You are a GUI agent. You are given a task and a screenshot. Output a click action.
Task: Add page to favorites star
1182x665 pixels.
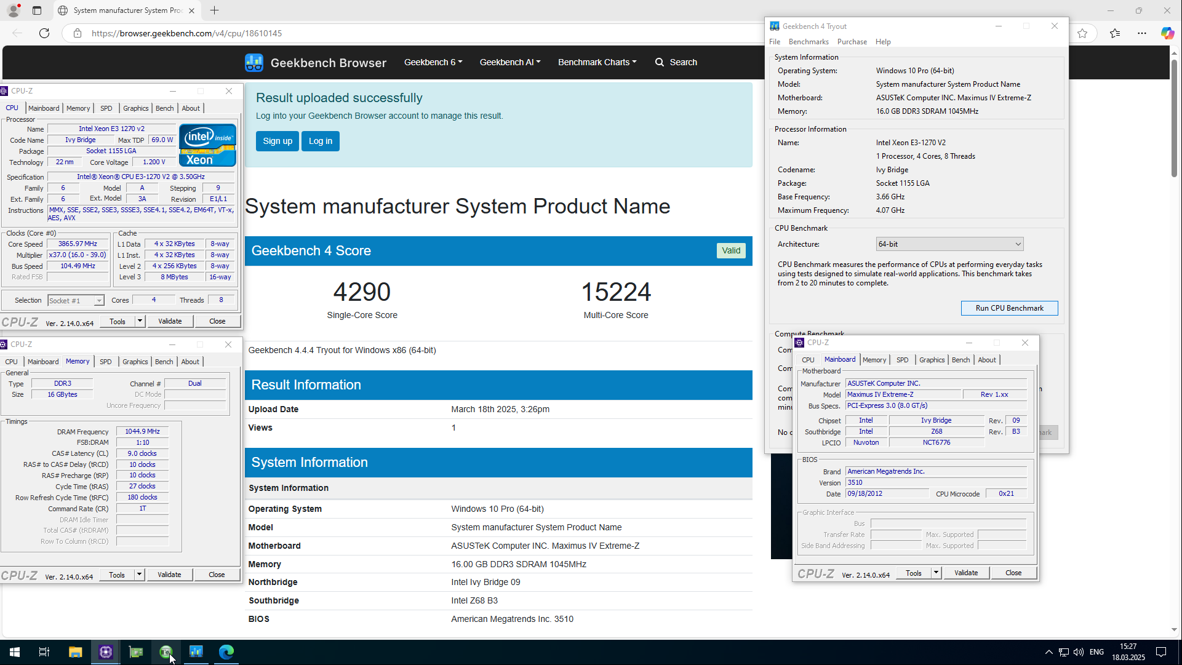tap(1082, 33)
